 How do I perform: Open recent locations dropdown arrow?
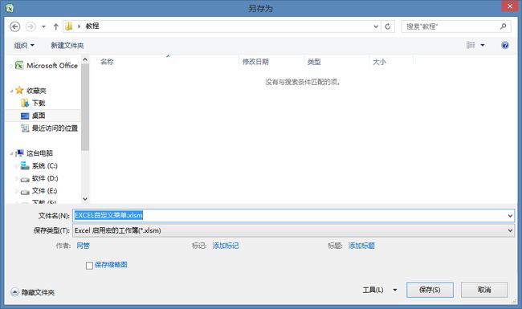[x=43, y=26]
